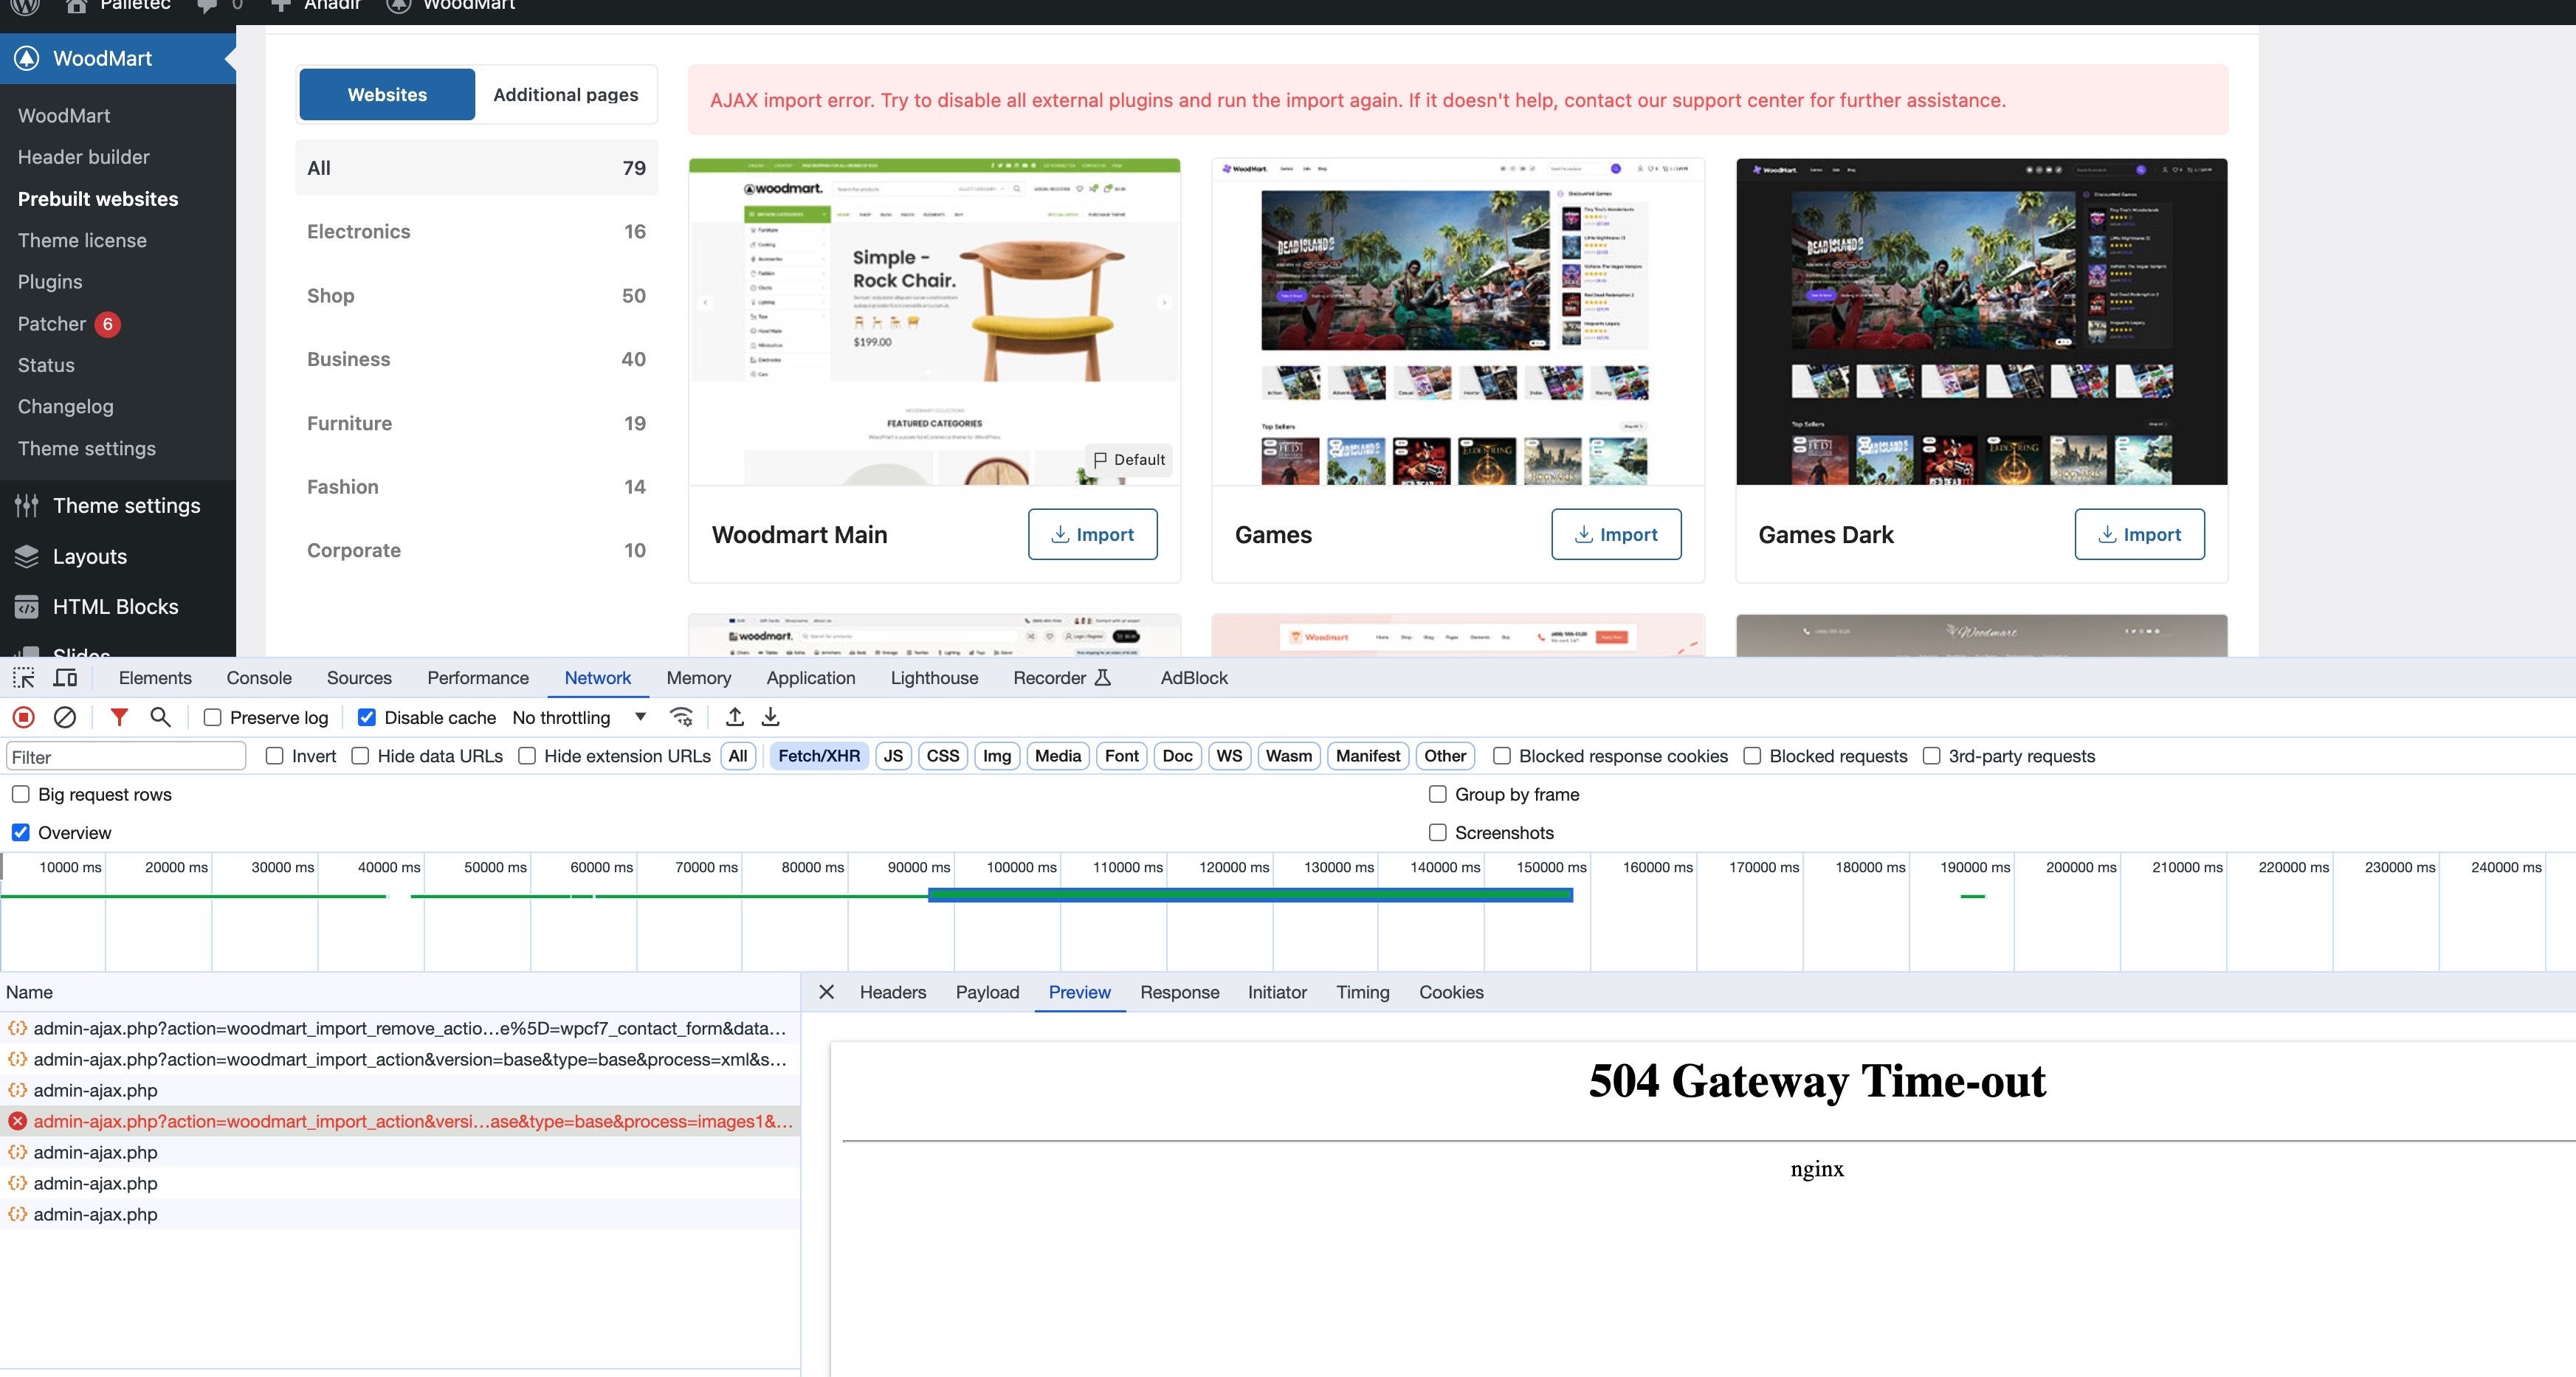2576x1377 pixels.
Task: Open the No throttling dropdown
Action: [x=579, y=718]
